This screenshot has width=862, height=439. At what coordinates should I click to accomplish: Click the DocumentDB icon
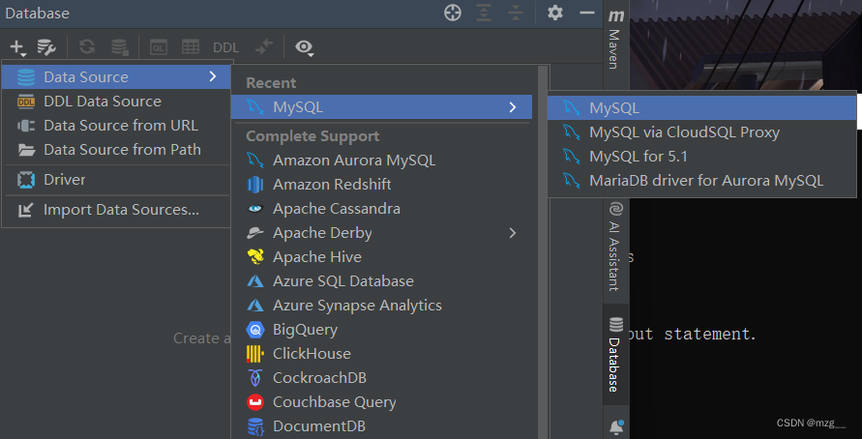(x=255, y=426)
